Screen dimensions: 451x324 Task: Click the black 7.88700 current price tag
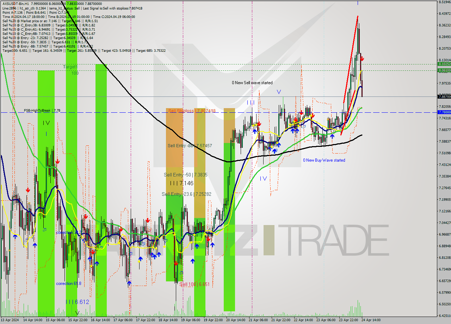click(444, 96)
